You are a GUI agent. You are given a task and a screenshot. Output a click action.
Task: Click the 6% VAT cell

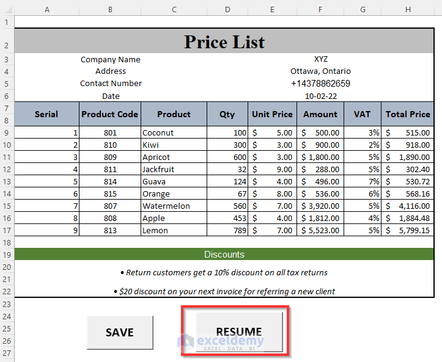pos(363,194)
